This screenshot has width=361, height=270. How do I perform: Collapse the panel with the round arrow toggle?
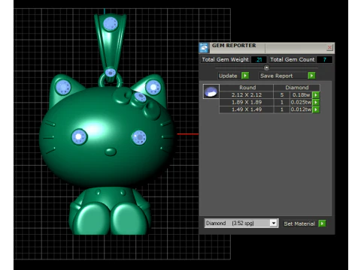pos(266,67)
